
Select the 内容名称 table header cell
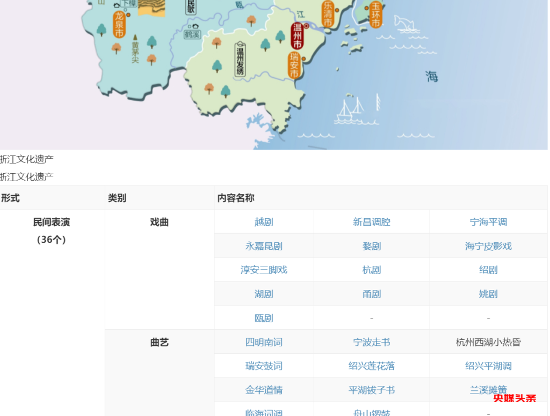pyautogui.click(x=236, y=198)
